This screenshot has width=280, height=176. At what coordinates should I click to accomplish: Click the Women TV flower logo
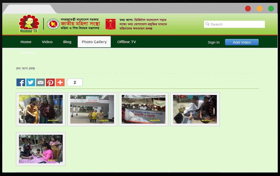tap(29, 24)
